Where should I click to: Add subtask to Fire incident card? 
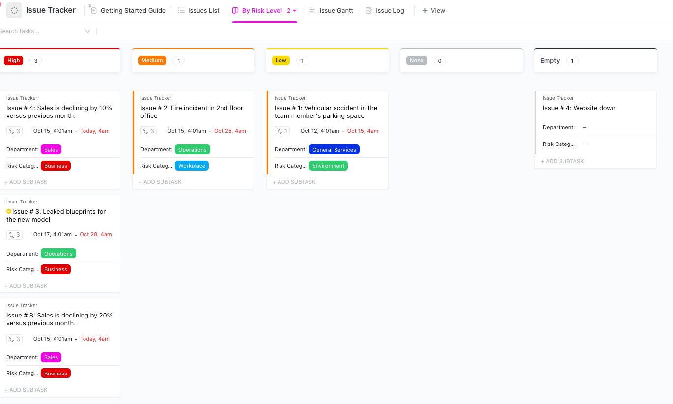(x=160, y=182)
